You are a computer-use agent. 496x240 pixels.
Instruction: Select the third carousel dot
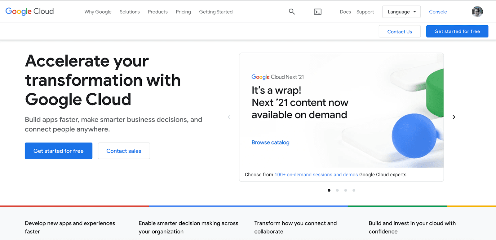345,190
